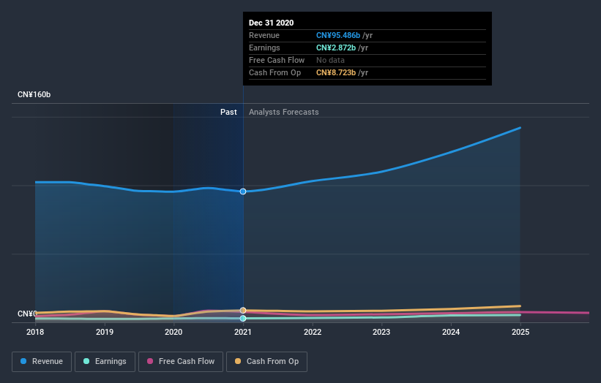Viewport: 601px width, 383px height.
Task: Click the teal Earnings legend dot
Action: pos(86,361)
